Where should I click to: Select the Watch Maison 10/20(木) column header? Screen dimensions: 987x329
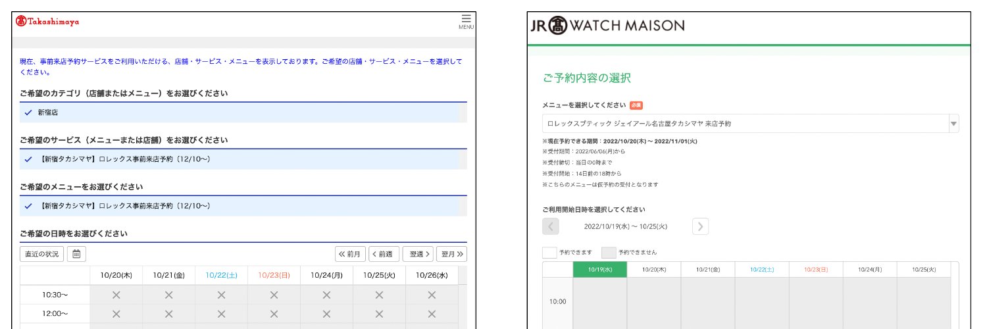pos(653,269)
